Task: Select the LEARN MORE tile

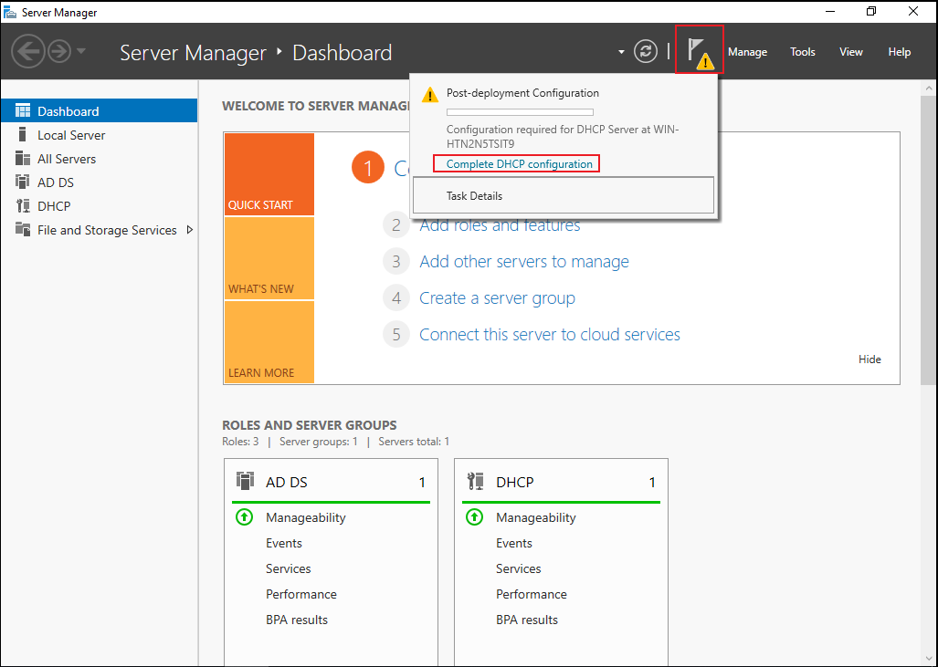Action: coord(269,342)
